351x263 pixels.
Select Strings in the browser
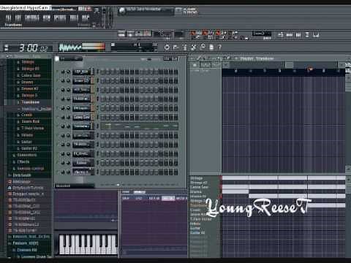[28, 62]
